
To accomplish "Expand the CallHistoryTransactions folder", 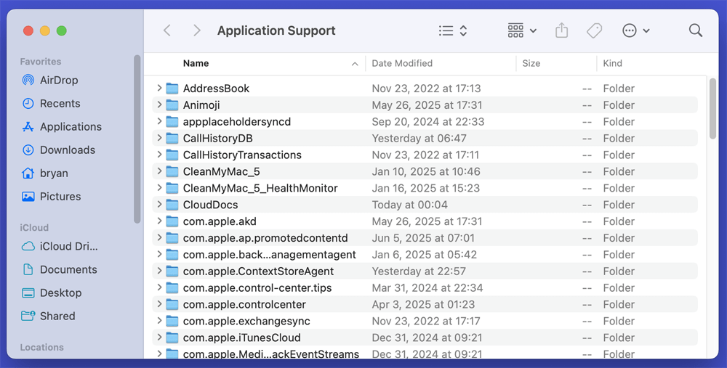I will (159, 155).
